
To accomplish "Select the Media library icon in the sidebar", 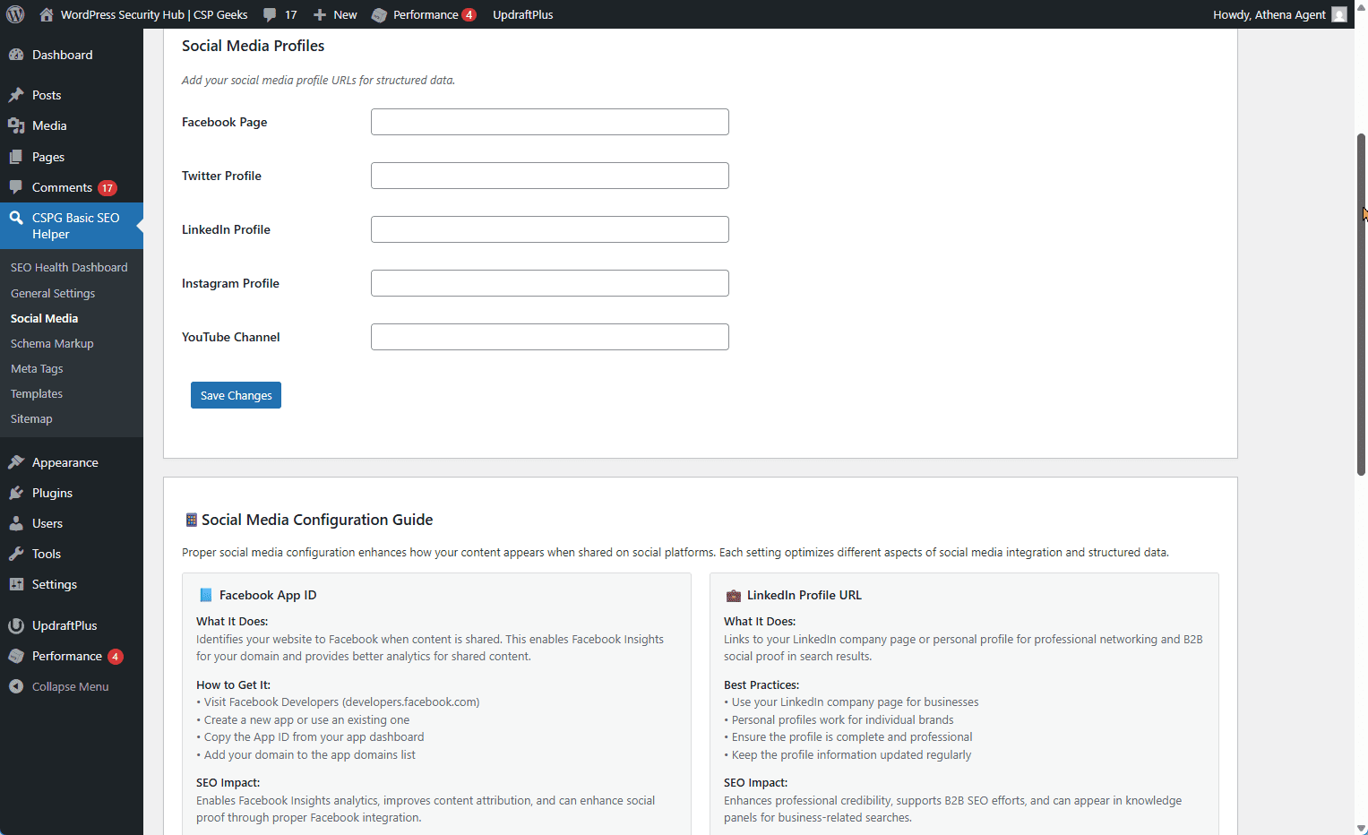I will tap(16, 125).
